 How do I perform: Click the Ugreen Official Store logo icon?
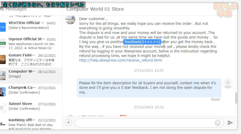coord(3,43)
